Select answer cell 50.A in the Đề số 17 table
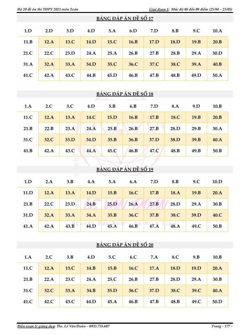 click(217, 75)
